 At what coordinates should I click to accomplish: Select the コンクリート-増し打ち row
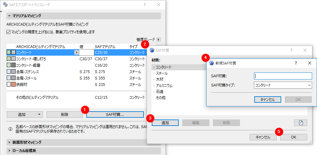(x=77, y=59)
